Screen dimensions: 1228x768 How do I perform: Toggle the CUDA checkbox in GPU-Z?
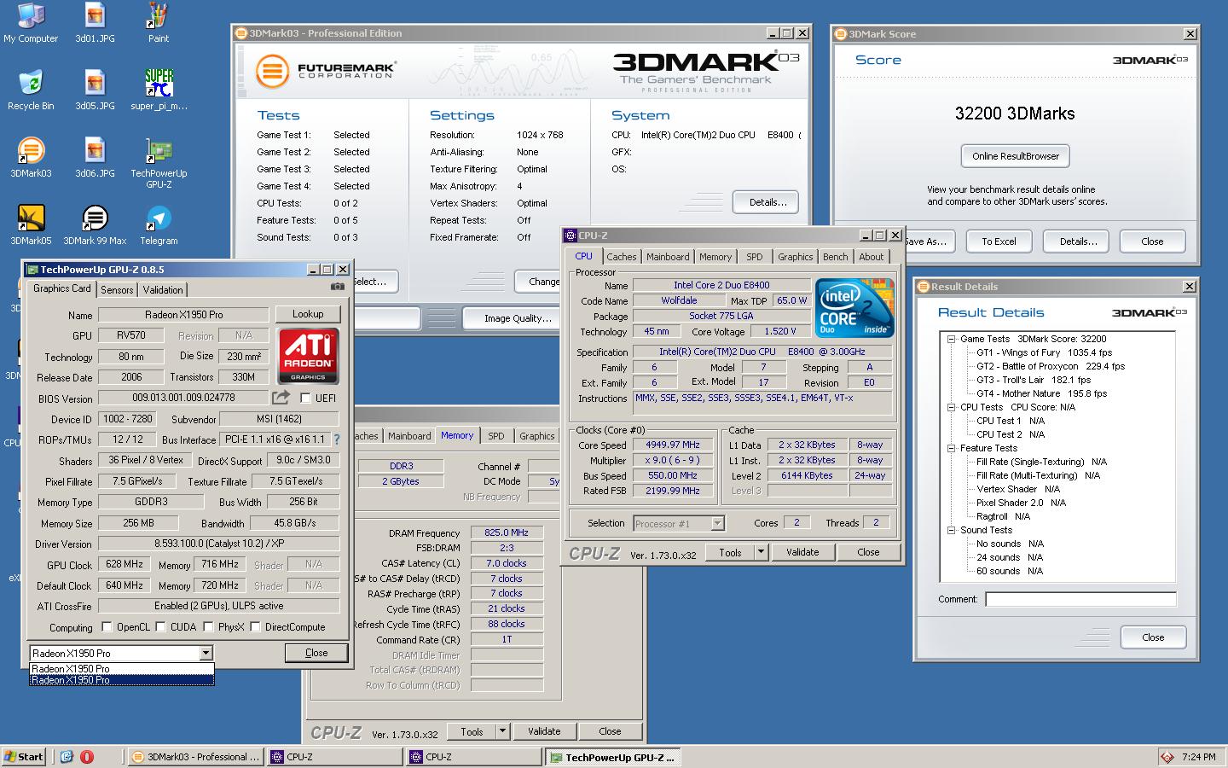160,627
